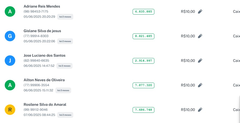Viewport: 240px width, 123px height.
Task: Edit price for Adriane Reis Mendes
Action: coord(200,11)
